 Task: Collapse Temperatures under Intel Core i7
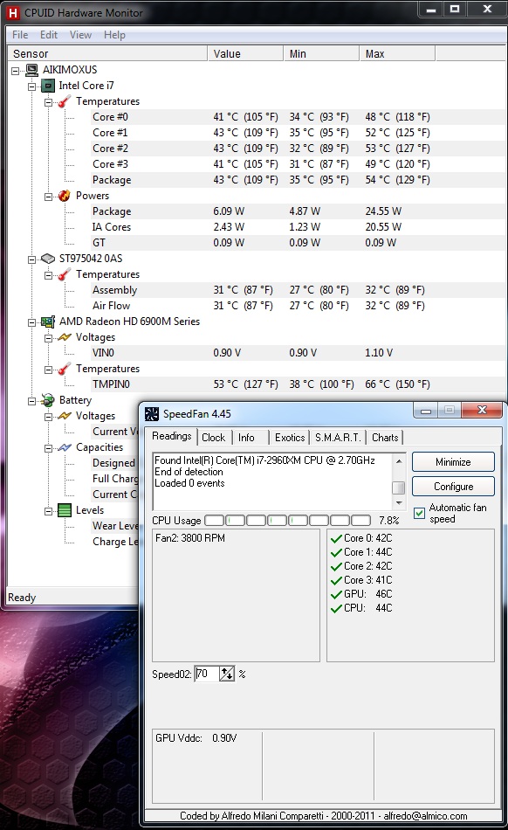click(48, 102)
